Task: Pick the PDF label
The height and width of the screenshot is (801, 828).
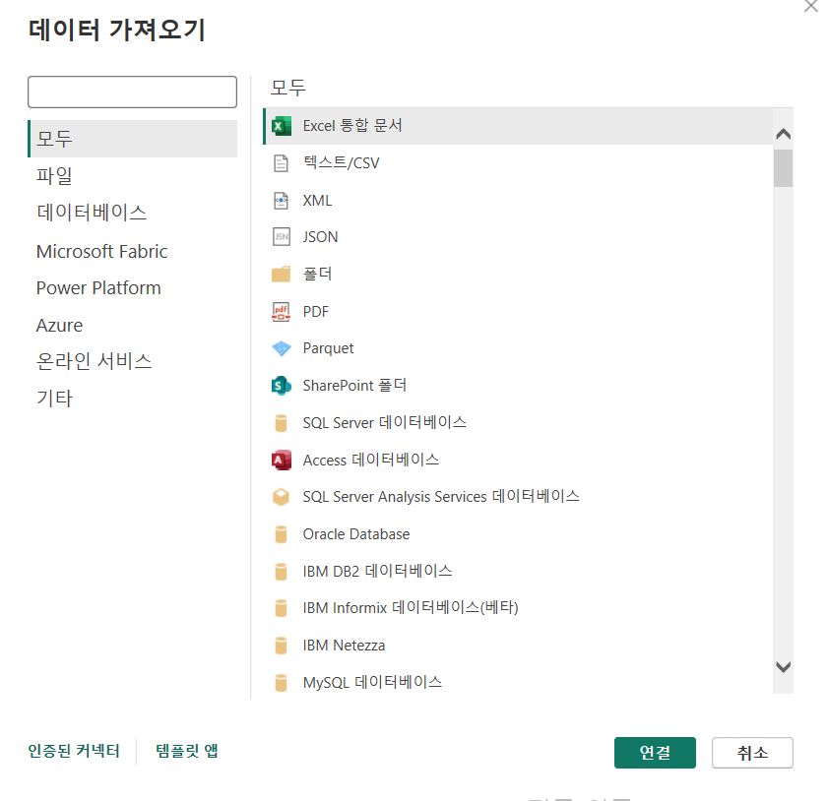Action: coord(315,312)
